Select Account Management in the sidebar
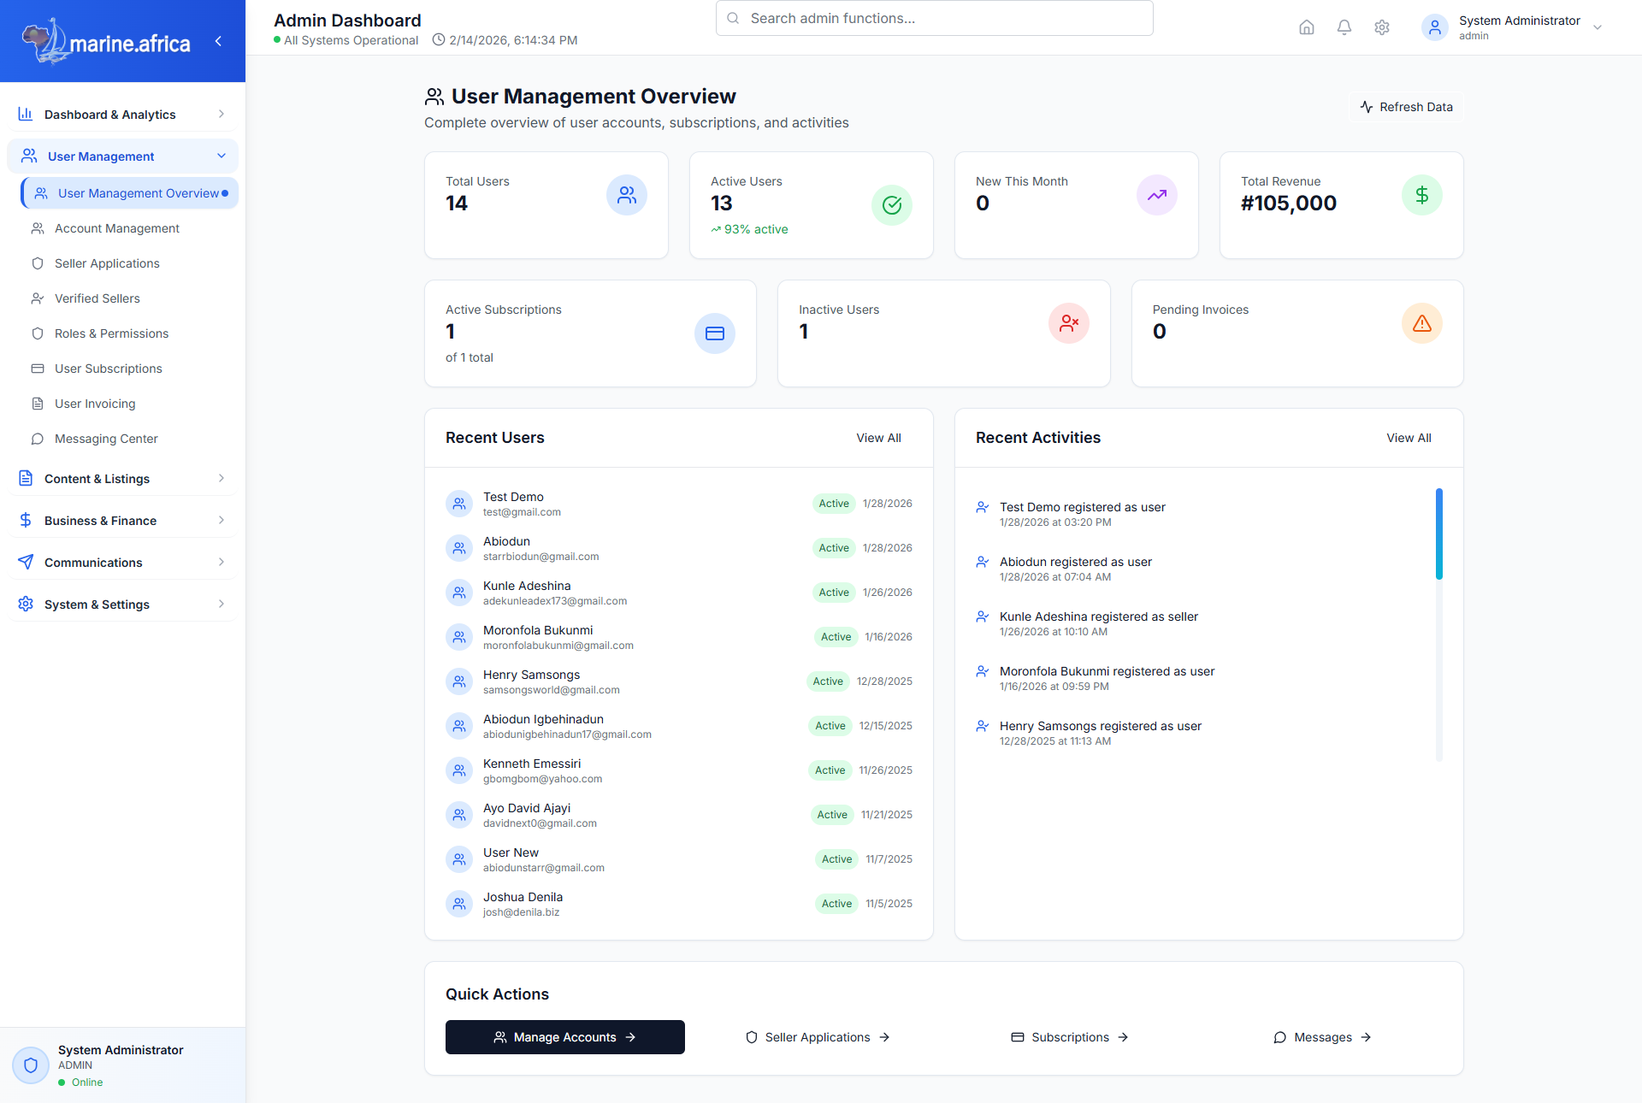The width and height of the screenshot is (1642, 1103). click(x=116, y=228)
